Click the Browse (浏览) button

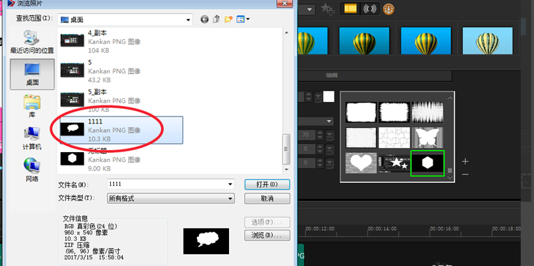tap(267, 235)
